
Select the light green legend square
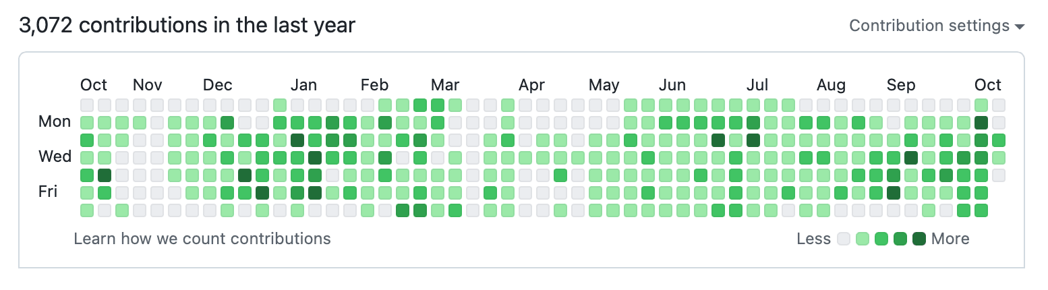coord(862,239)
